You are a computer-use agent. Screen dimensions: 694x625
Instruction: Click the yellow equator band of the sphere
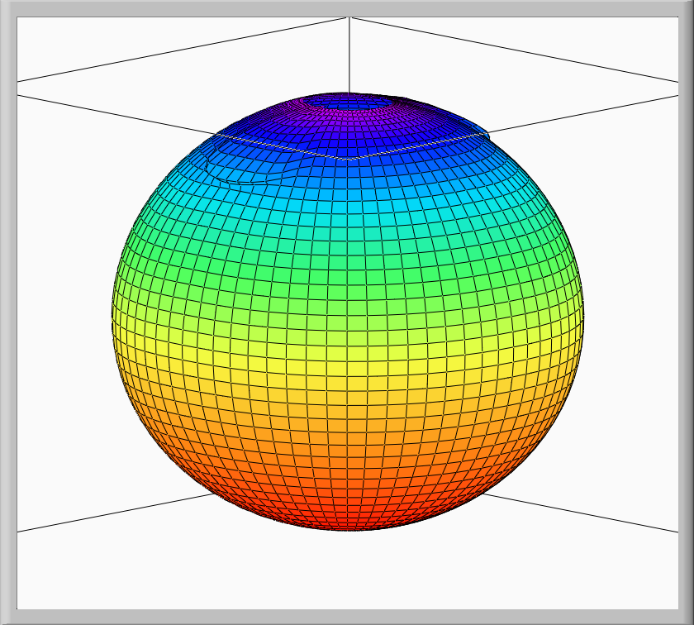tap(347, 355)
